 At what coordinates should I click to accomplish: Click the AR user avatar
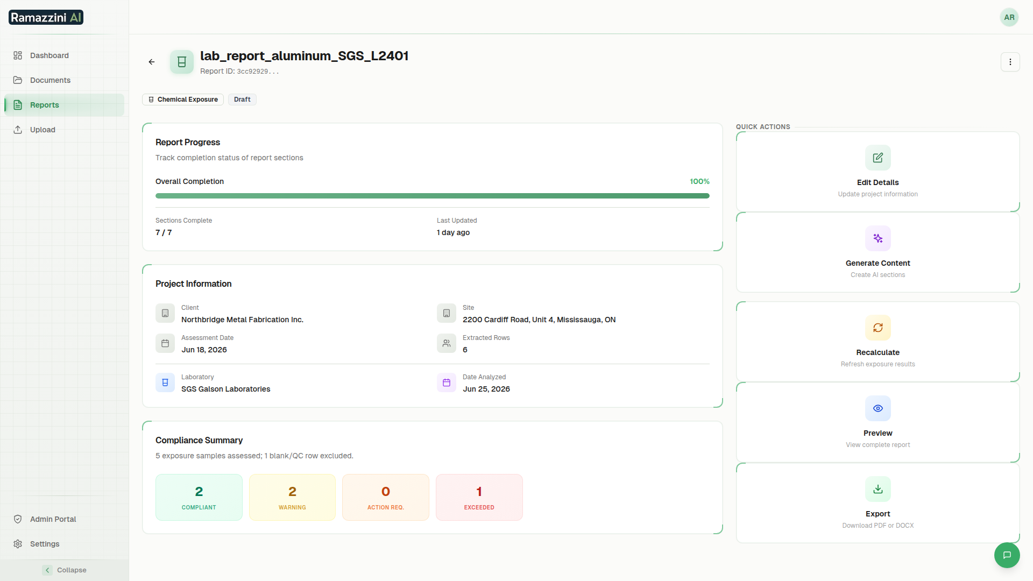1009,17
